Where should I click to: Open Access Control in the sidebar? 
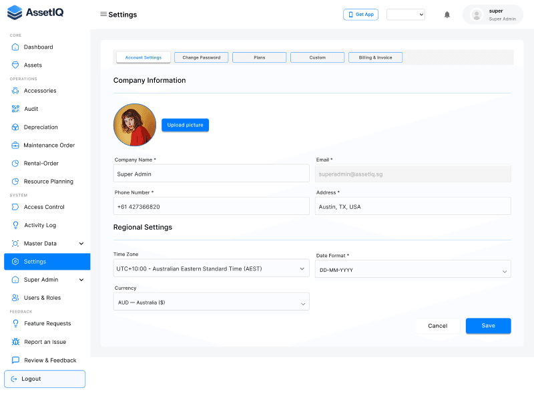pos(47,207)
